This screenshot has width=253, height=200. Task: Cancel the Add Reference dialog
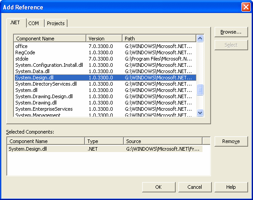point(195,187)
